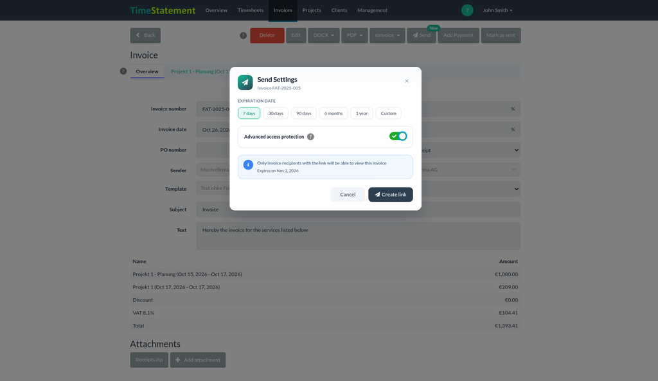Click the help icon left of Delete
Viewport: 658px width, 381px height.
click(x=243, y=36)
